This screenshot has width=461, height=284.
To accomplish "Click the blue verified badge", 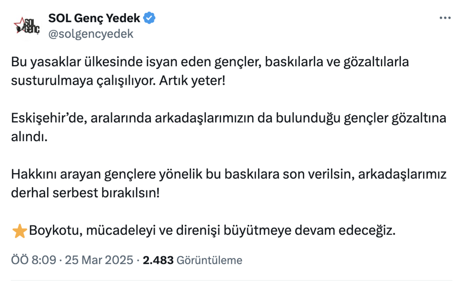I will [x=149, y=18].
